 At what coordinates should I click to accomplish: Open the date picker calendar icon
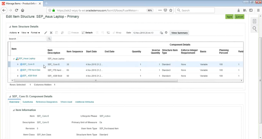pyautogui.click(x=161, y=33)
